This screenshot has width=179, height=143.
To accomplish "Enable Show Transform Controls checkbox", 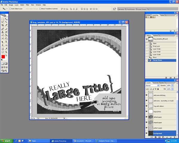I will (40, 9).
